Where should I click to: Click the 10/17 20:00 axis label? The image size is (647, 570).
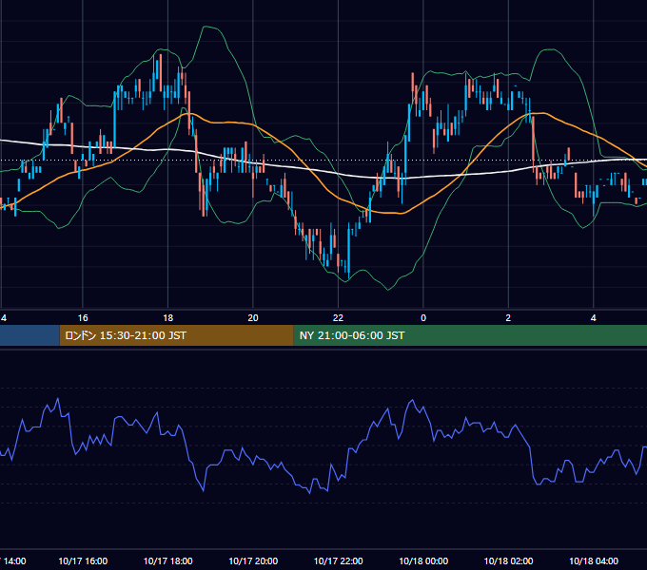pos(253,560)
